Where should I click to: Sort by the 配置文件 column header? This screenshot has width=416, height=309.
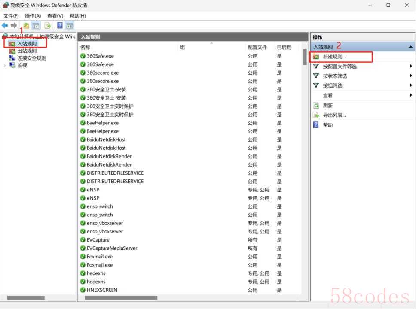click(260, 48)
